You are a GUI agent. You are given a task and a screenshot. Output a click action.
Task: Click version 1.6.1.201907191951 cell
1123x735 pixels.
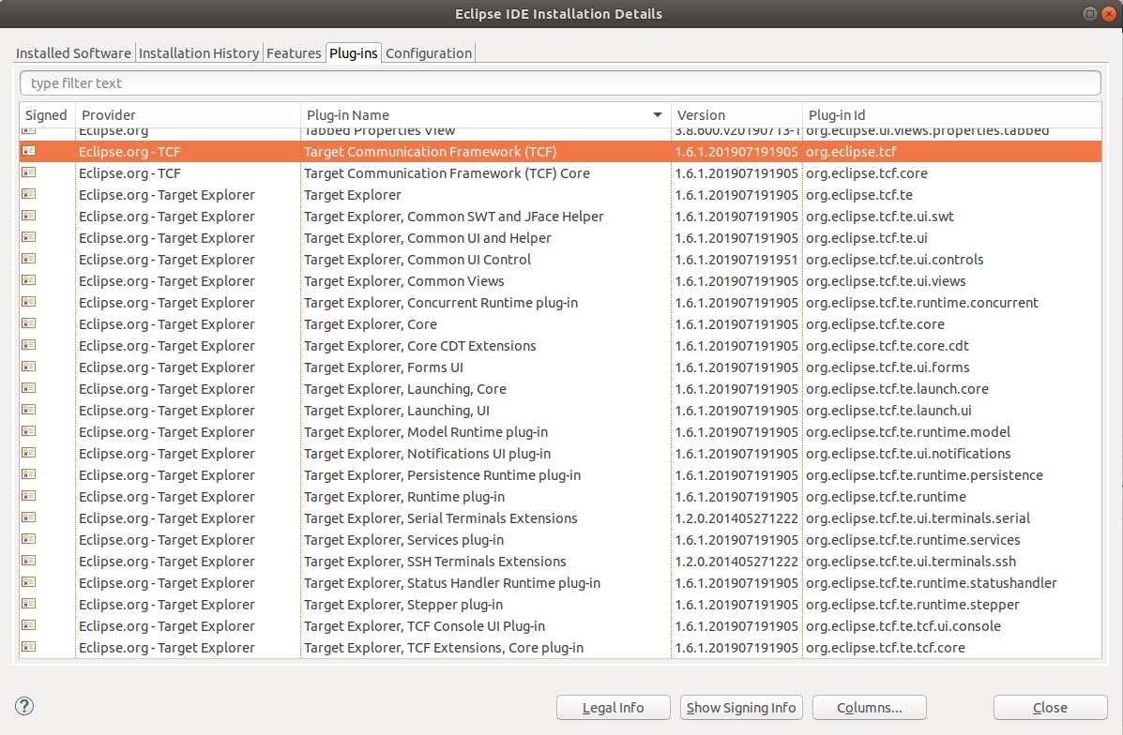tap(736, 259)
